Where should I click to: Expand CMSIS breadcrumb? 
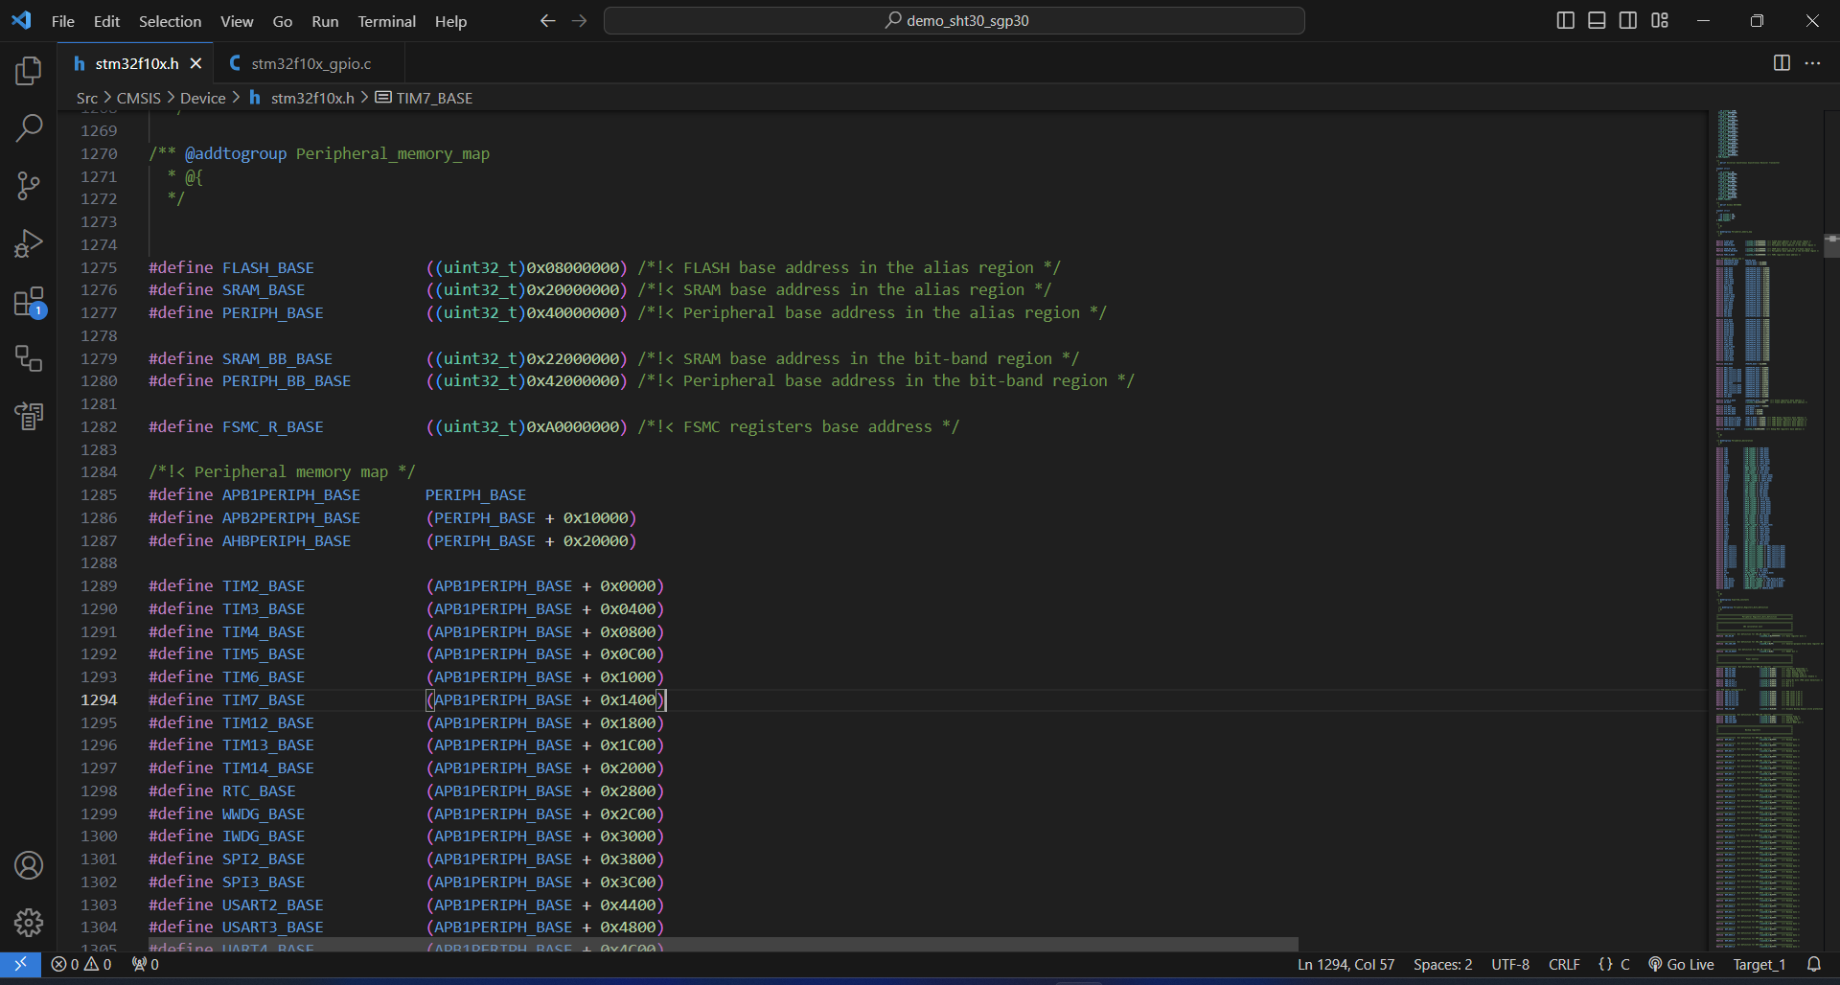[139, 98]
